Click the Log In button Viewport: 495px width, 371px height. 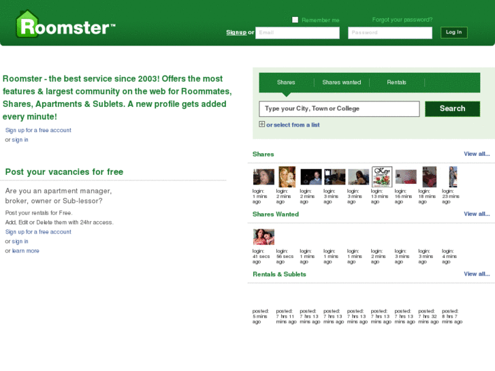[x=453, y=32]
